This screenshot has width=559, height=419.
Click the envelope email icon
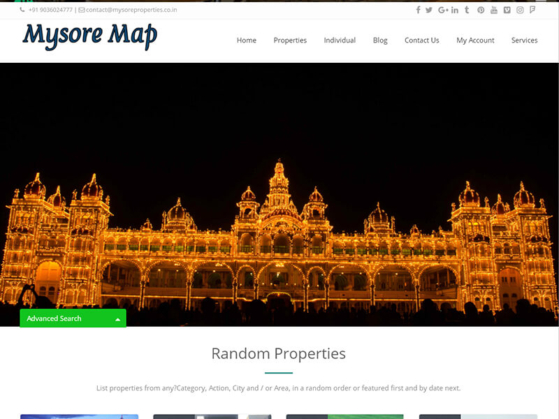pyautogui.click(x=82, y=10)
